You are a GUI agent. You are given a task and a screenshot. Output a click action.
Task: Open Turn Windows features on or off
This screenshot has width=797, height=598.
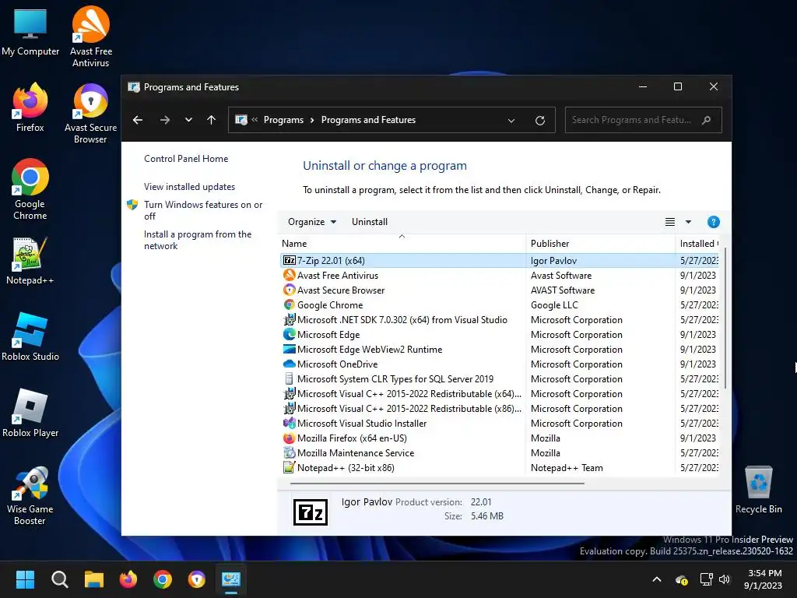(x=203, y=210)
